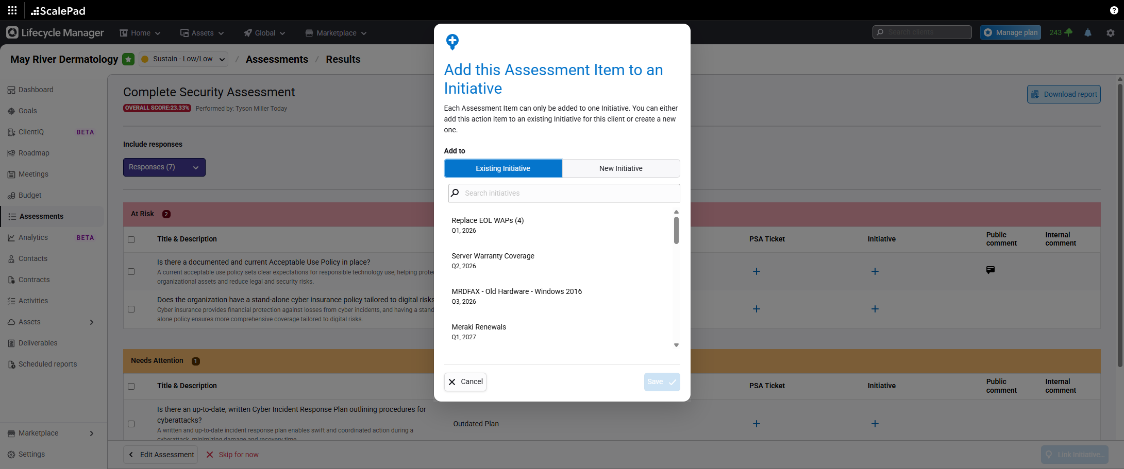Navigate to Meetings via the sidebar icon
The width and height of the screenshot is (1124, 469).
33,174
